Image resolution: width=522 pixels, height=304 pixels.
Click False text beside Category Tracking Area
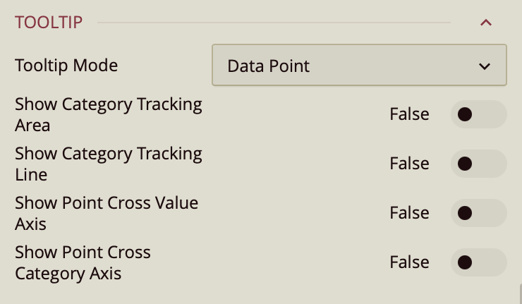coord(409,114)
